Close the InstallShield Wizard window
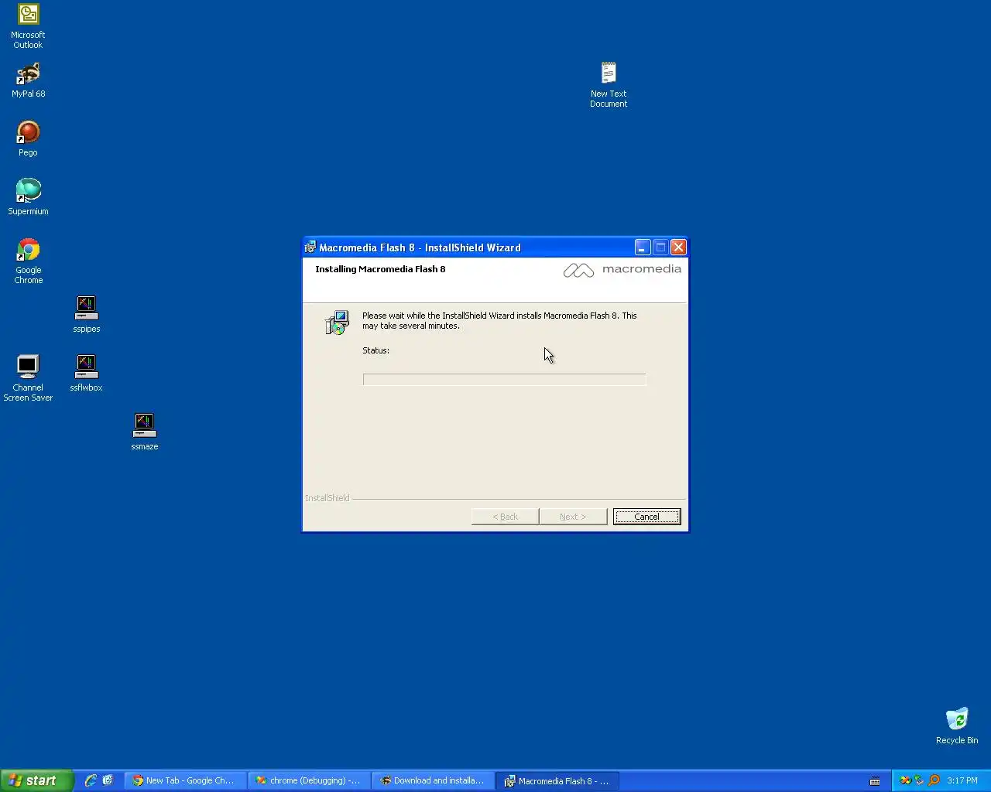Image resolution: width=991 pixels, height=792 pixels. point(678,247)
